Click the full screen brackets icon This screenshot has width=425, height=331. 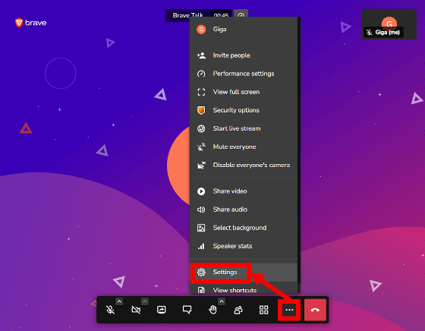click(x=201, y=92)
